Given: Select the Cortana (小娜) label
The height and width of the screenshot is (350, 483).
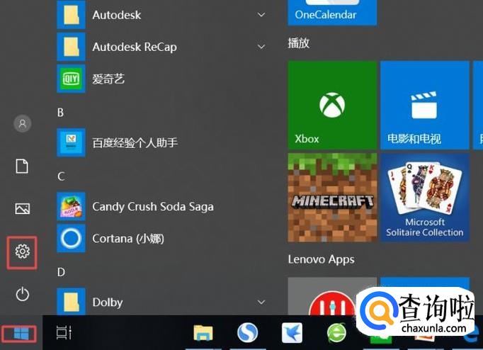Looking at the screenshot, I should (128, 239).
